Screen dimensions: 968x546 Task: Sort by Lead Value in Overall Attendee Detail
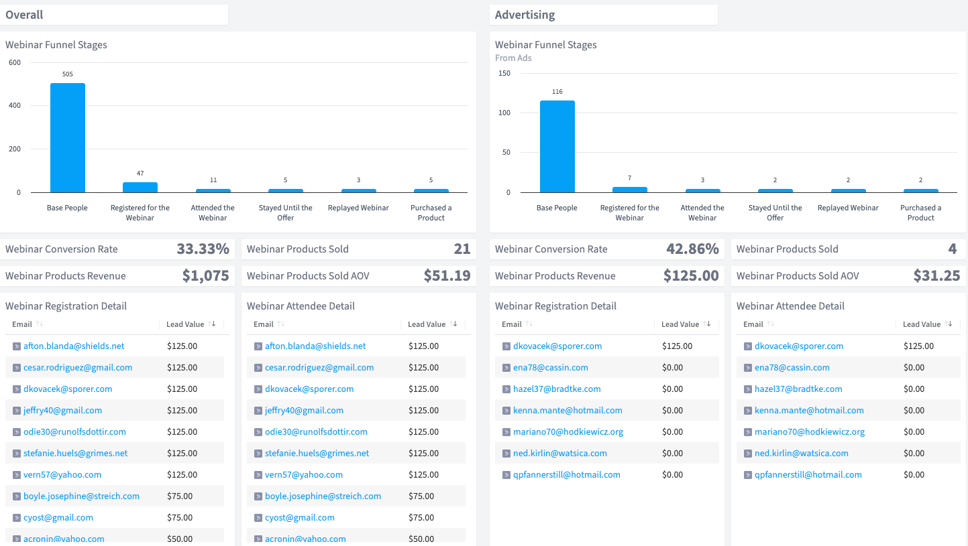click(x=453, y=324)
